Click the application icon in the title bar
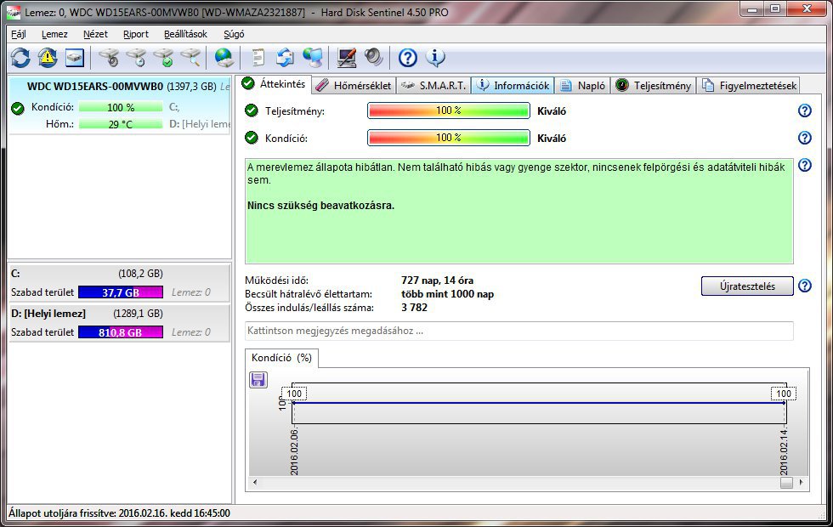This screenshot has height=527, width=833. 14,12
